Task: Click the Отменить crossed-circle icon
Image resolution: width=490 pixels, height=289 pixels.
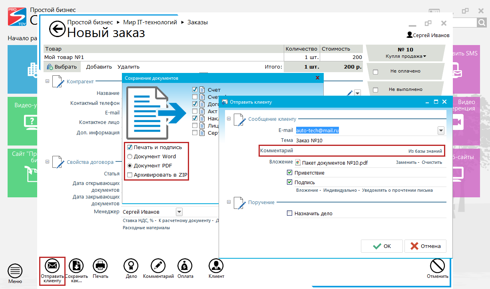Action: (x=438, y=266)
